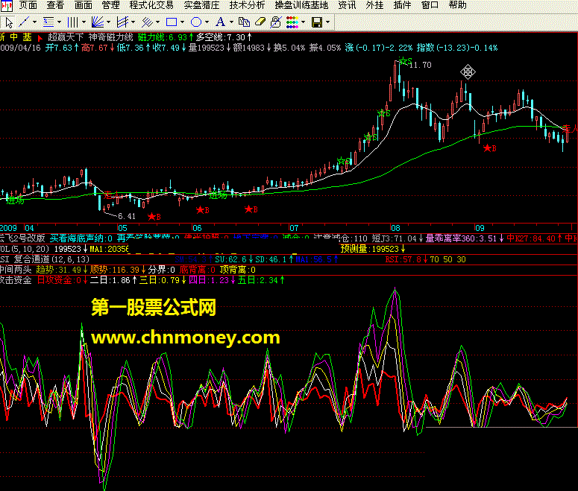The image size is (578, 491).
Task: Expand the circle tool dropdown arrow
Action: (207, 22)
